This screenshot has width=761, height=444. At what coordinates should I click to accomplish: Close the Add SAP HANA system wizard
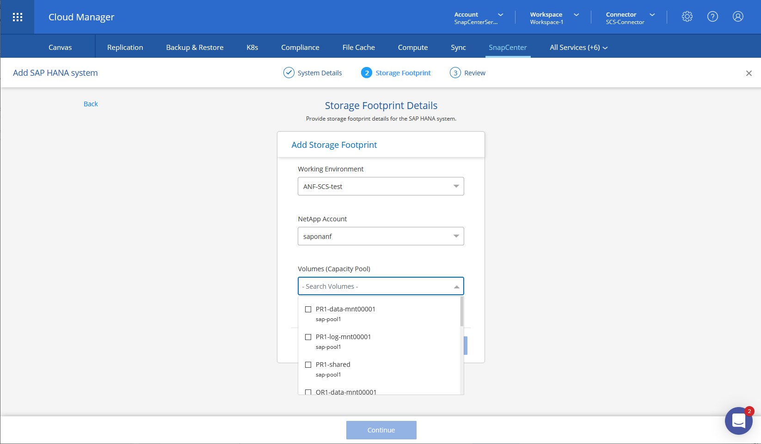[749, 73]
